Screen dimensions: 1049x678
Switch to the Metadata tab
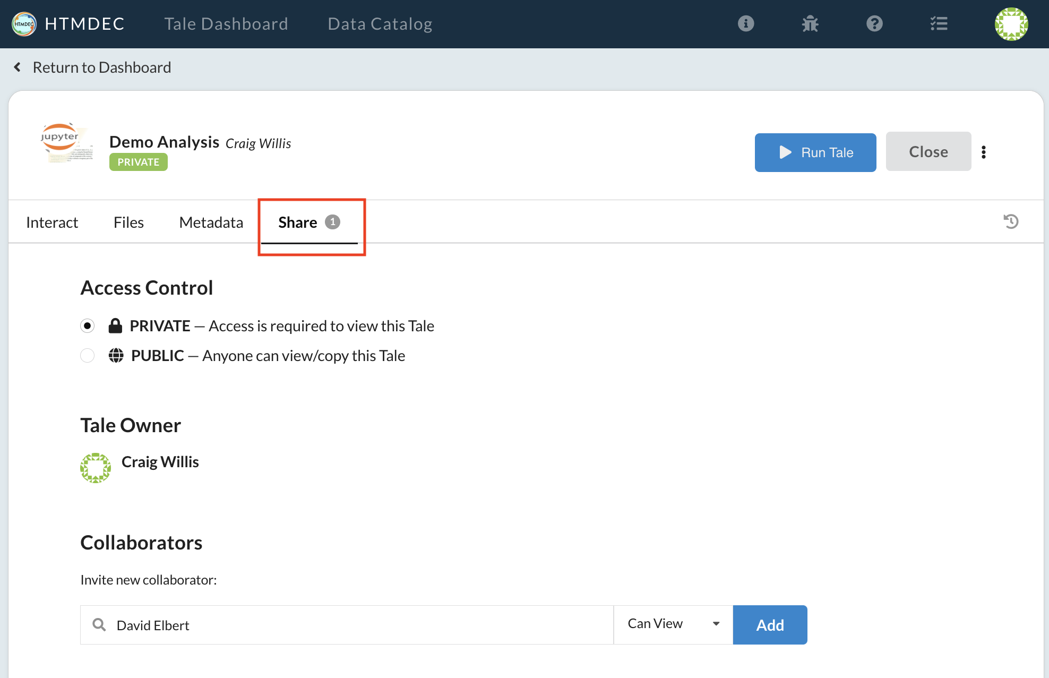pos(211,222)
